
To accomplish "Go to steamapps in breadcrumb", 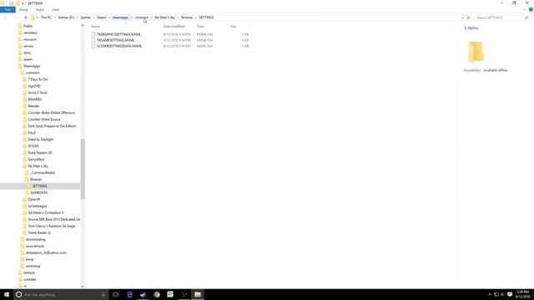I will (x=120, y=17).
